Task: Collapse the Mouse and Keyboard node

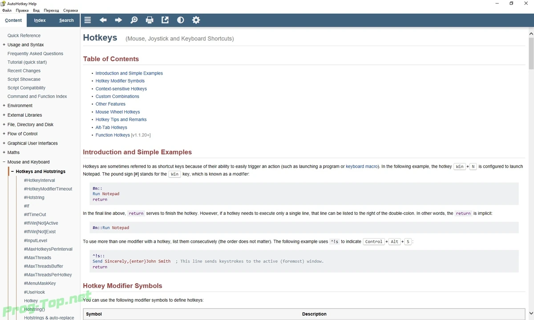Action: (4, 162)
